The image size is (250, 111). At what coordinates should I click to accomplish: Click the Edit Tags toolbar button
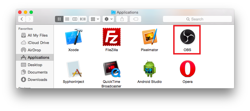click(135, 19)
